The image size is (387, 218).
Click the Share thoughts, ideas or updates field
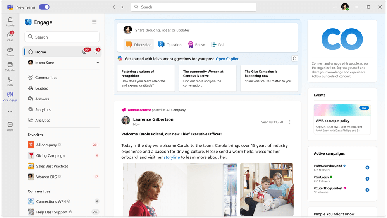tap(213, 30)
